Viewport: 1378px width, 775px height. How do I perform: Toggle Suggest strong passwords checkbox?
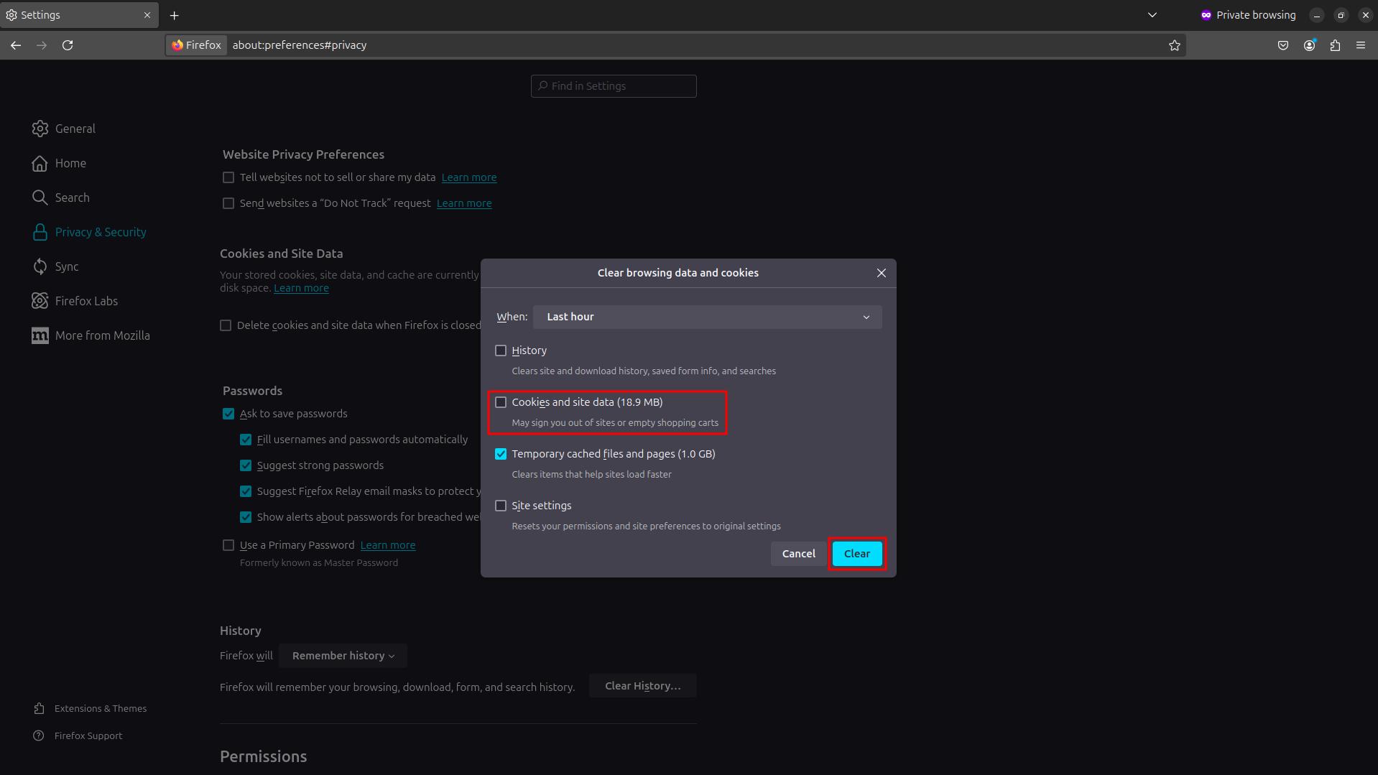click(x=246, y=465)
